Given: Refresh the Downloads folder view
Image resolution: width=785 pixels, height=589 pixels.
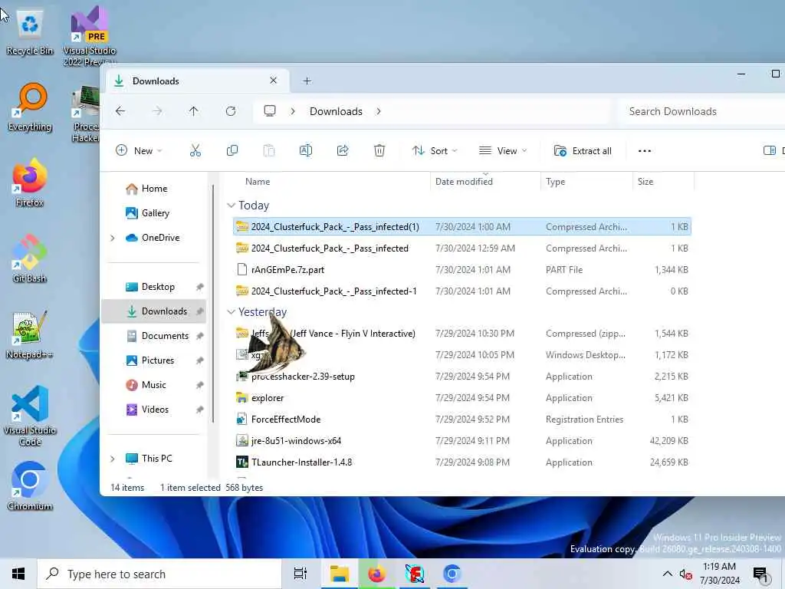Looking at the screenshot, I should (x=231, y=110).
